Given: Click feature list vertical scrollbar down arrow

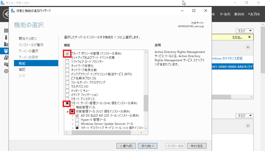Looking at the screenshot, I should [x=146, y=128].
